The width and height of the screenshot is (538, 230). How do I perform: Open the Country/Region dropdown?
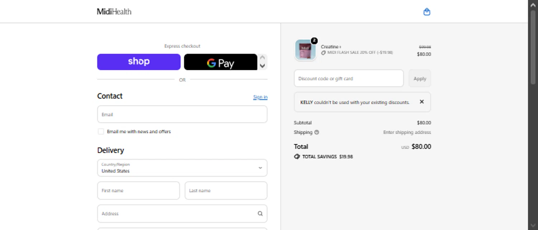(x=182, y=168)
